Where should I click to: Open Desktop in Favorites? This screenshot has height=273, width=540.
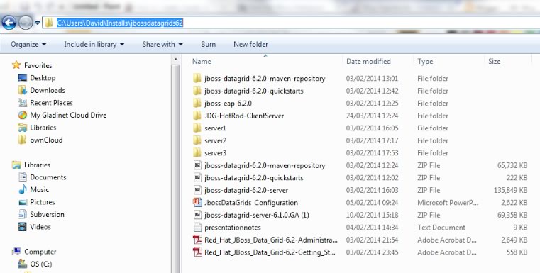click(43, 78)
